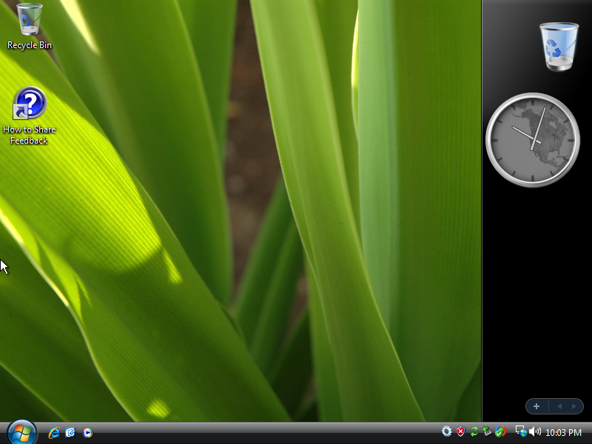The width and height of the screenshot is (592, 444).
Task: Click the gear icon in the system tray
Action: 447,431
